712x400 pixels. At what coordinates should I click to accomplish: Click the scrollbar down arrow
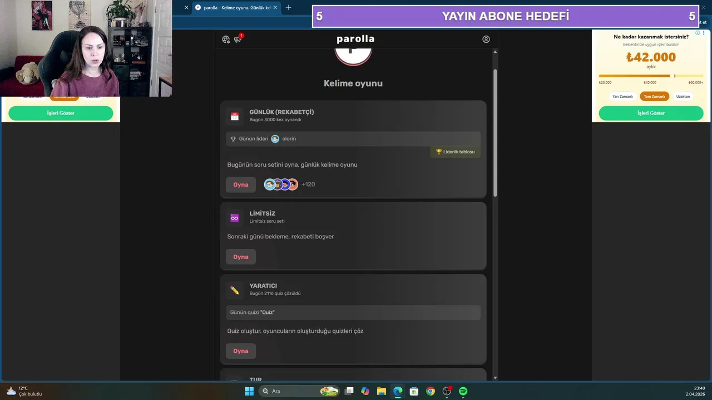tap(495, 378)
